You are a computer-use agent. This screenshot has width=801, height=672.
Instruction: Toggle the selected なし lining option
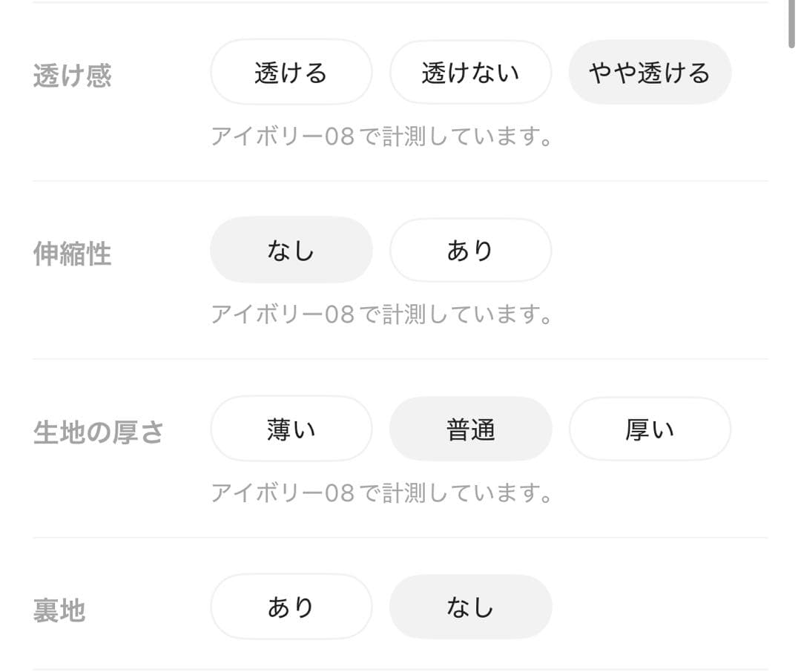(x=470, y=606)
